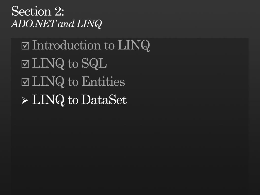The image size is (260, 195).
Task: Click the word Section in the slide title
Action: coord(31,11)
